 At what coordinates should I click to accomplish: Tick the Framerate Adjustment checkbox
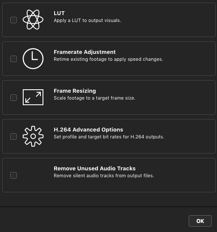coord(14,59)
